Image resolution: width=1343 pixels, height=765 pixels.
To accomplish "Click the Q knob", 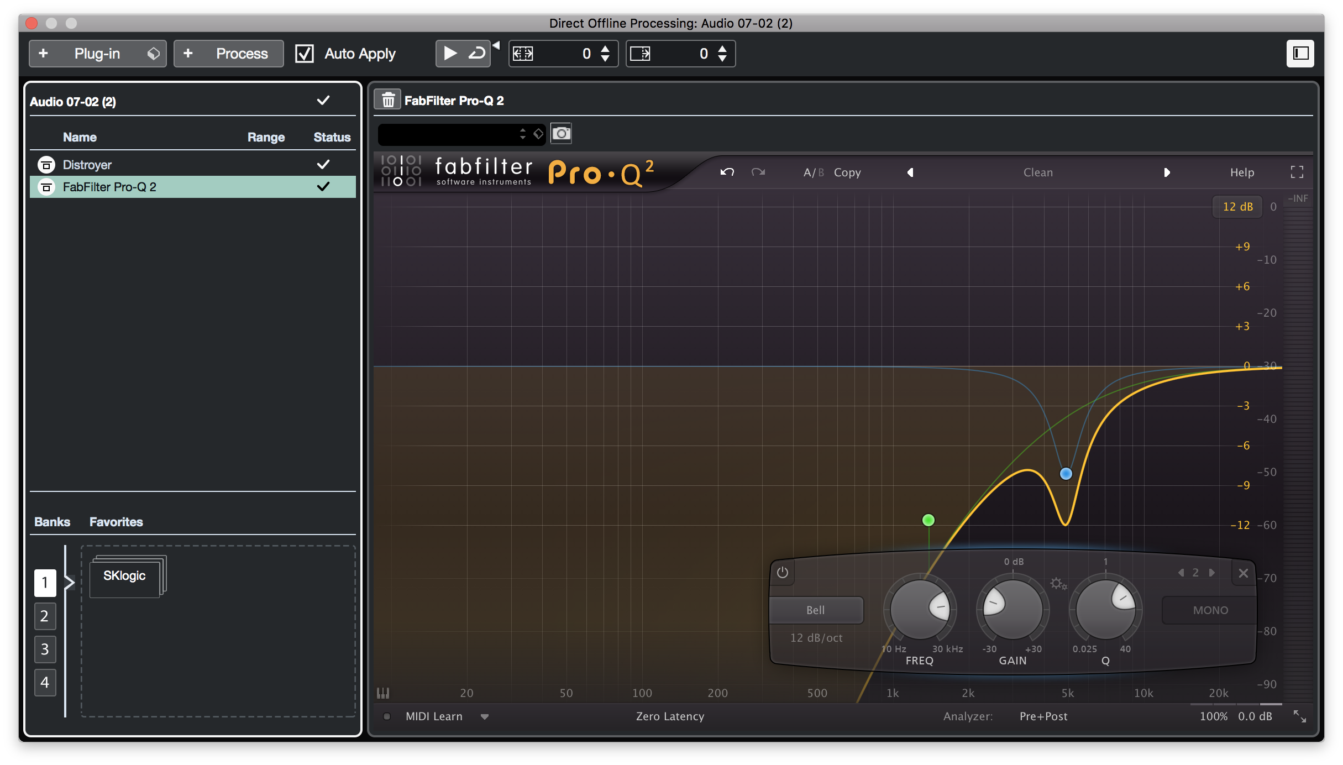I will coord(1105,609).
